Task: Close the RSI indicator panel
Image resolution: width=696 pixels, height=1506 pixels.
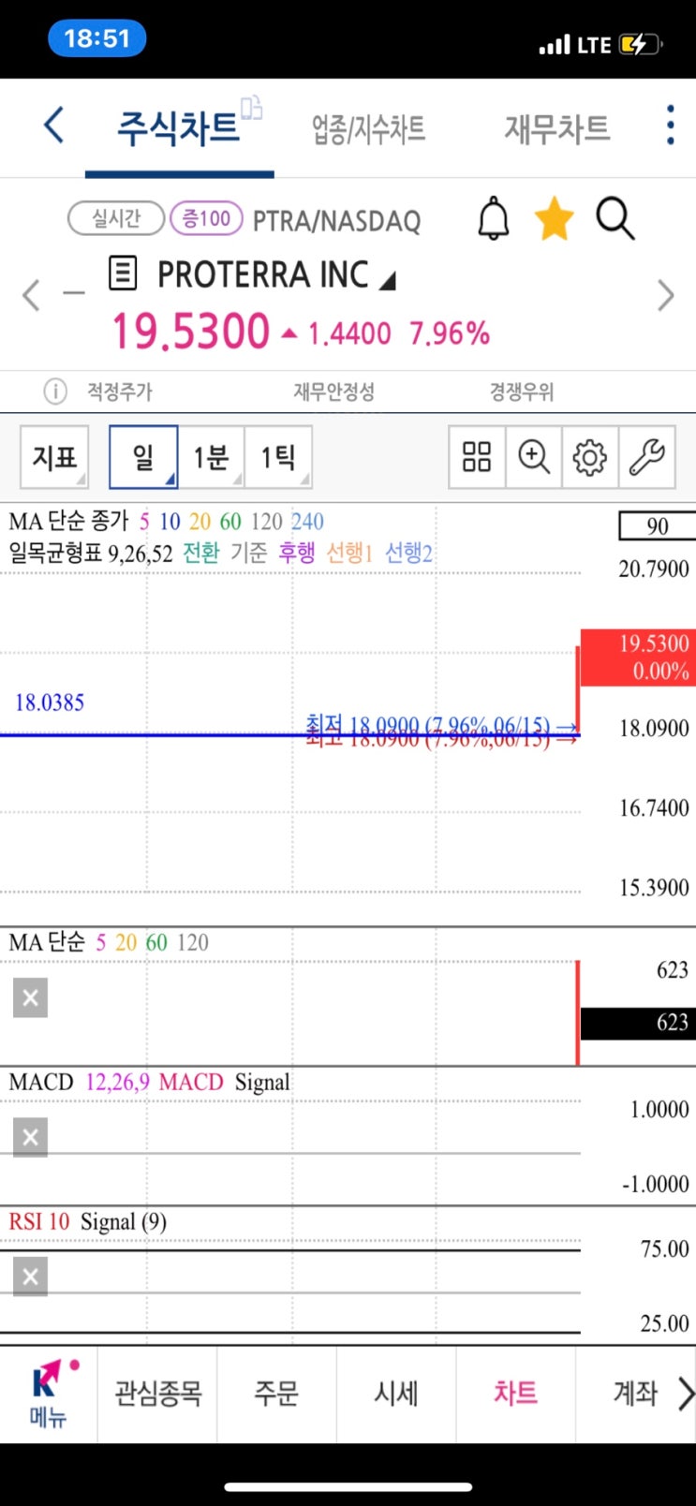Action: click(x=30, y=1277)
